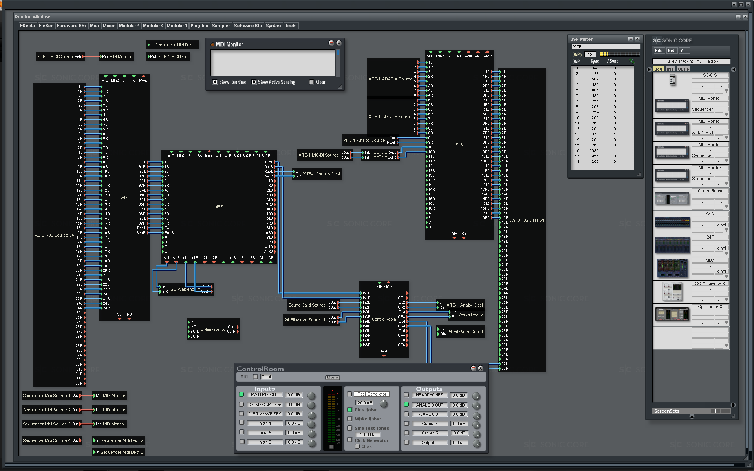754x471 pixels.
Task: Open the ControlRoom device icon in sidebar
Action: 672,199
